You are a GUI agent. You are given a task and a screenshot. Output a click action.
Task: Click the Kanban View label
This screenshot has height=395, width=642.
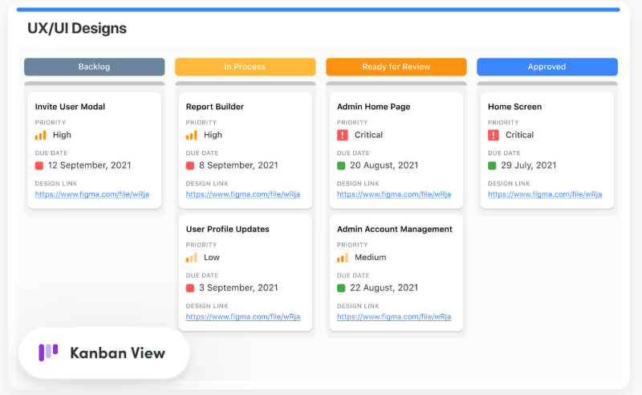117,352
